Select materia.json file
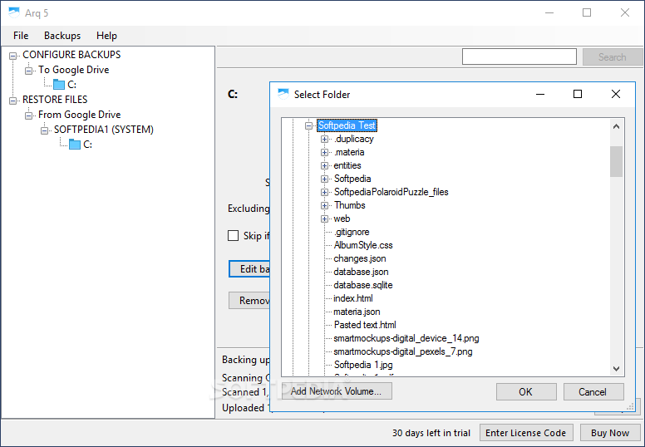Screen dimensions: 645x447 [357, 312]
